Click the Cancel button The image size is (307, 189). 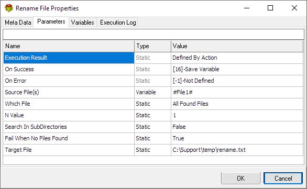[283, 178]
